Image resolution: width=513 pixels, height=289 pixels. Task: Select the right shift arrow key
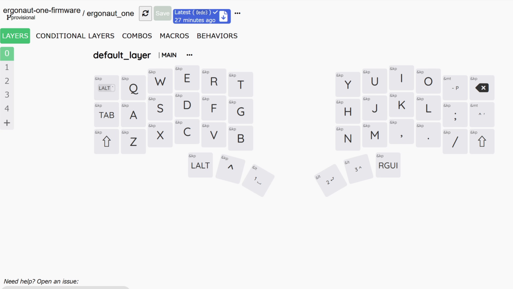pos(482,141)
